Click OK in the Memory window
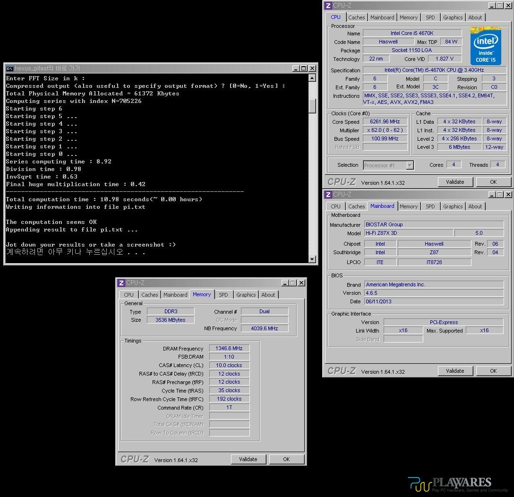Screen dimensions: 514x497 [x=286, y=459]
